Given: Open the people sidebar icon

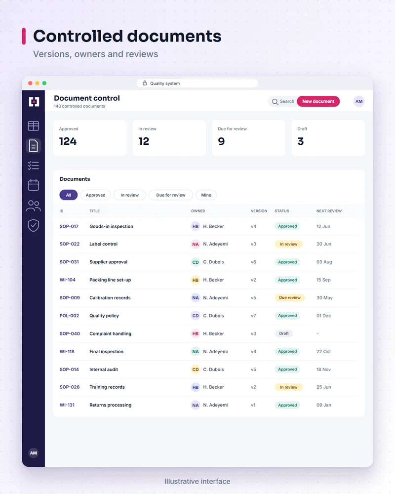Looking at the screenshot, I should pyautogui.click(x=34, y=206).
